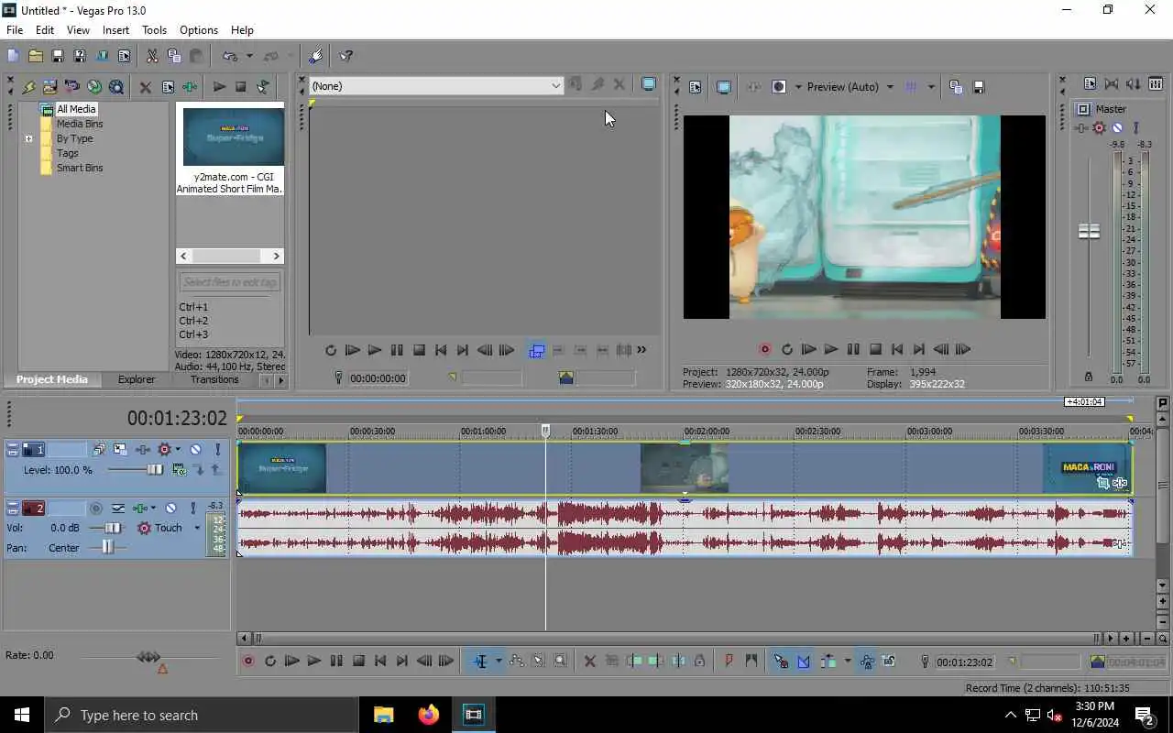Open the Tools menu
The width and height of the screenshot is (1173, 733).
coord(154,30)
